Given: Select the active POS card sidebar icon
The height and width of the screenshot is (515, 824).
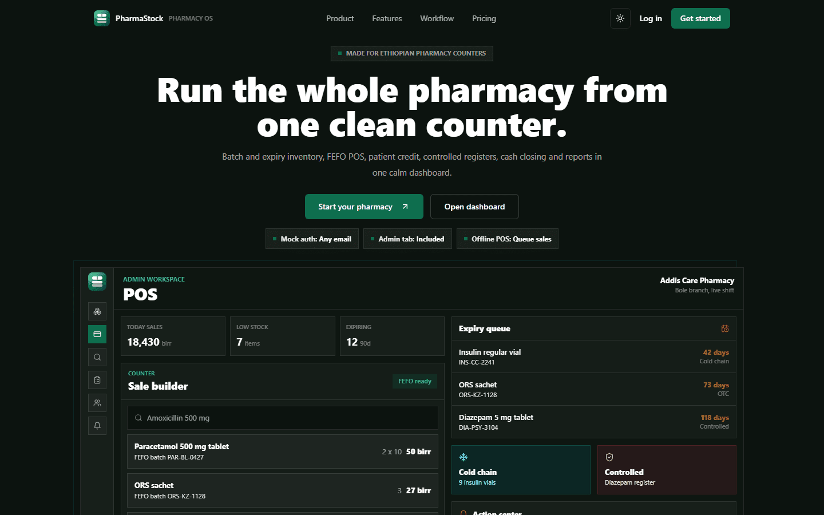Looking at the screenshot, I should (x=97, y=334).
